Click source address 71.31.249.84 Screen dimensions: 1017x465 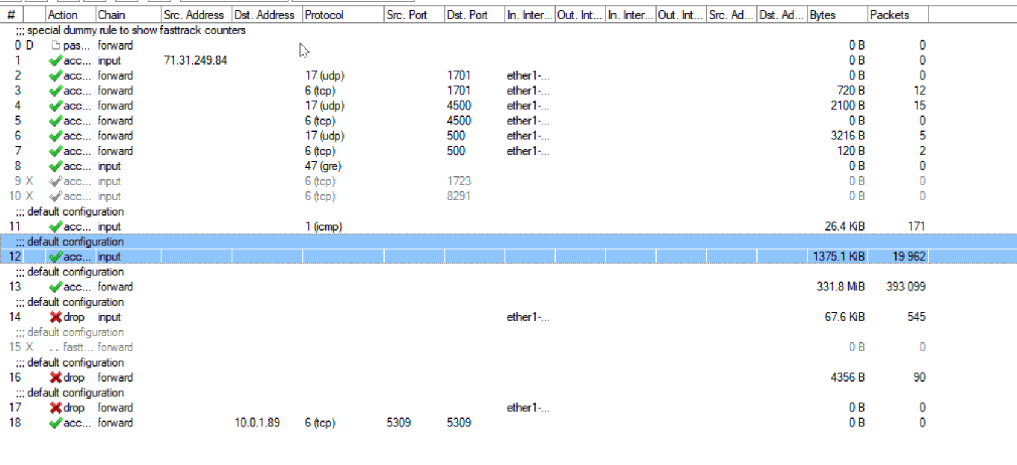(x=195, y=60)
